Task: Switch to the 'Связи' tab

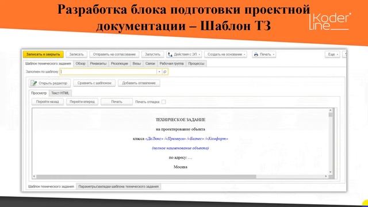Action: coord(150,64)
